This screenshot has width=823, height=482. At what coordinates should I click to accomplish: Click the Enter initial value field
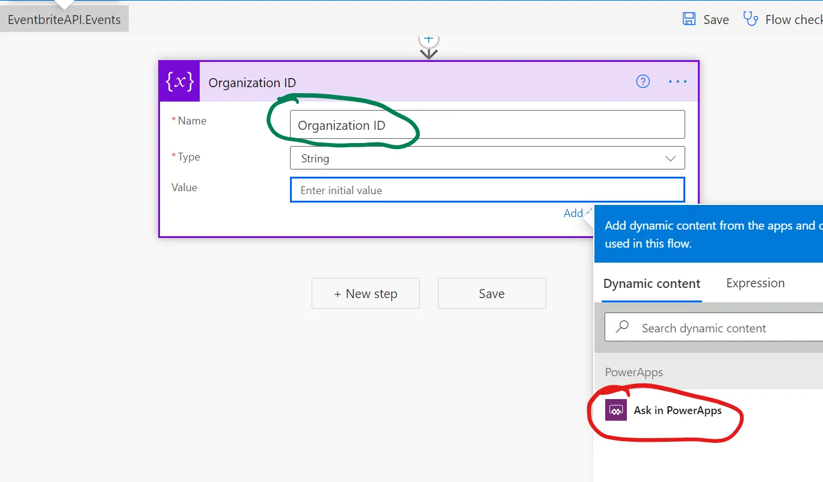click(x=487, y=190)
